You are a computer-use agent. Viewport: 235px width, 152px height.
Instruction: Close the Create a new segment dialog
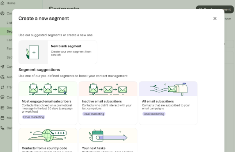(215, 19)
